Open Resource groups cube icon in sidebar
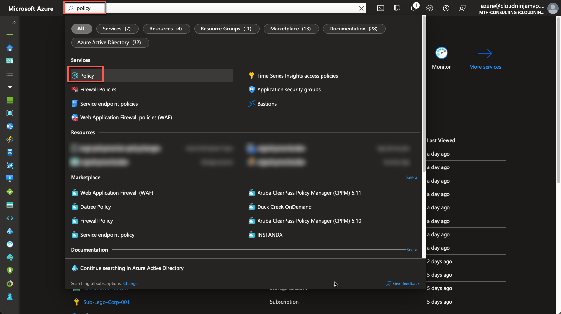The height and width of the screenshot is (314, 561). 10,113
